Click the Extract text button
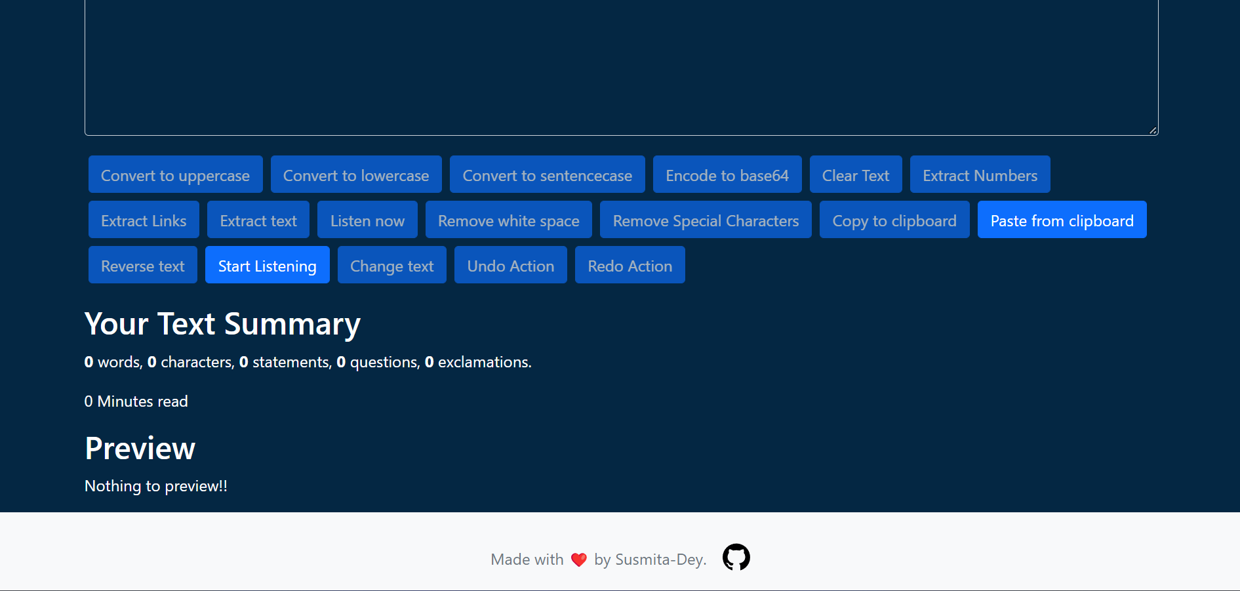Screen dimensions: 1240x591 coord(258,220)
